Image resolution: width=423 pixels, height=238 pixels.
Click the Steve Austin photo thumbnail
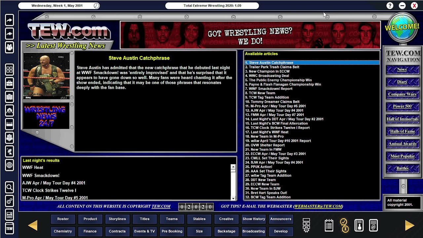click(x=46, y=76)
